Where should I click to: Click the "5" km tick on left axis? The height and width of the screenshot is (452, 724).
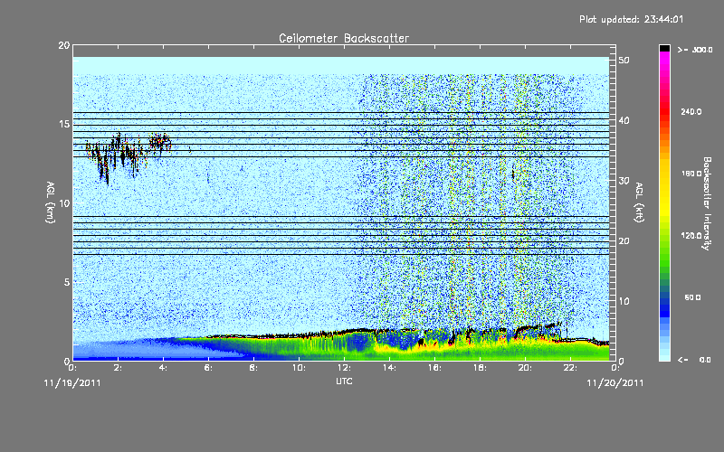tap(67, 282)
